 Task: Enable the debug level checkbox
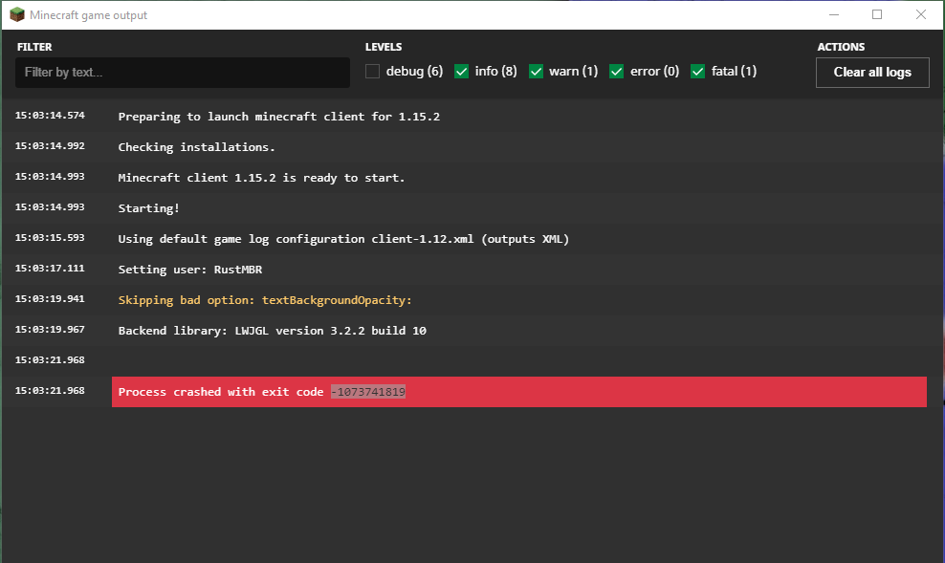pyautogui.click(x=372, y=71)
